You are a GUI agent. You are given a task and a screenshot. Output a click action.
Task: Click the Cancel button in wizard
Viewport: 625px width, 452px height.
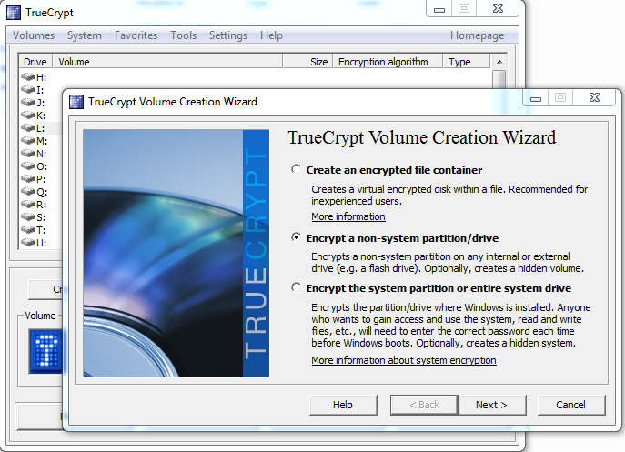tap(570, 405)
